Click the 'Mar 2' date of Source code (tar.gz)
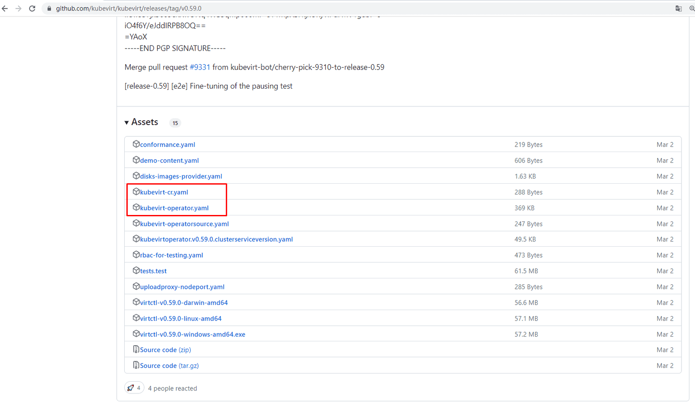The height and width of the screenshot is (403, 695). click(665, 366)
